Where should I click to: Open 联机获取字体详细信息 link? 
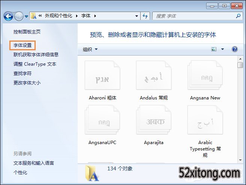tap(36, 54)
